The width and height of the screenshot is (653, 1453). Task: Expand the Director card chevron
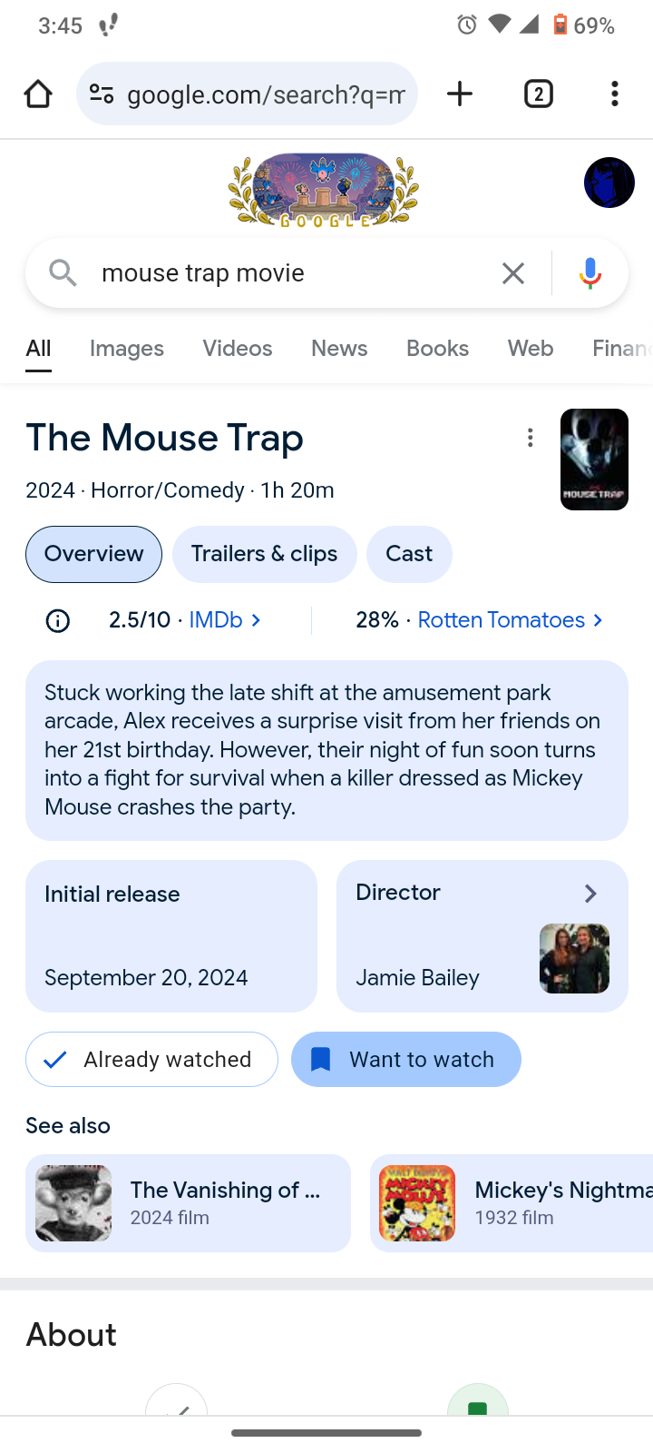590,894
